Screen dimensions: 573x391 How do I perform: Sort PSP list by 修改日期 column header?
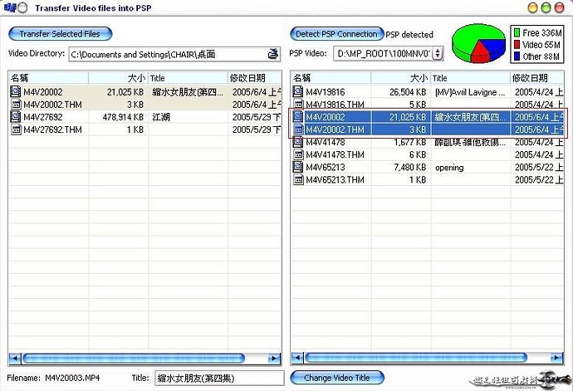[x=536, y=78]
